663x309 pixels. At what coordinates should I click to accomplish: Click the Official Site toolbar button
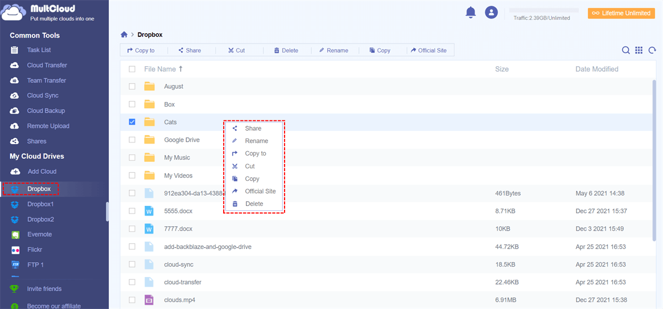[428, 50]
